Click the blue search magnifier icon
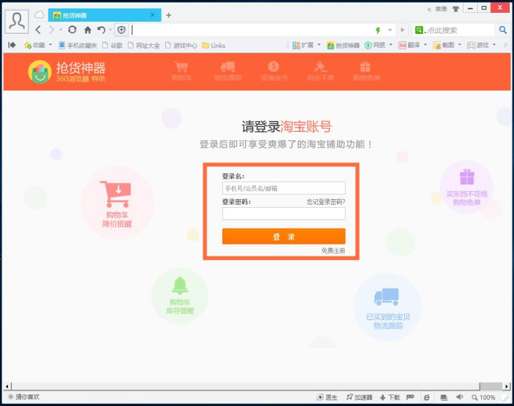The height and width of the screenshot is (406, 514). [503, 30]
